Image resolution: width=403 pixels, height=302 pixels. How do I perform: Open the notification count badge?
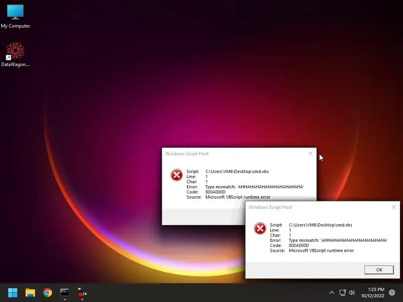click(392, 293)
